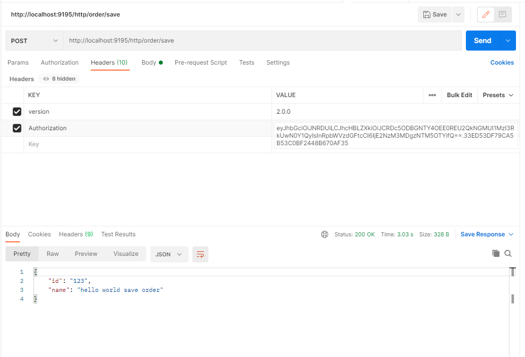525x357 pixels.
Task: Show the 8 hidden headers eye icon
Action: [46, 79]
